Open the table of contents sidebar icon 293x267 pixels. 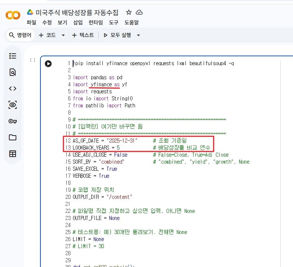[x=13, y=56]
